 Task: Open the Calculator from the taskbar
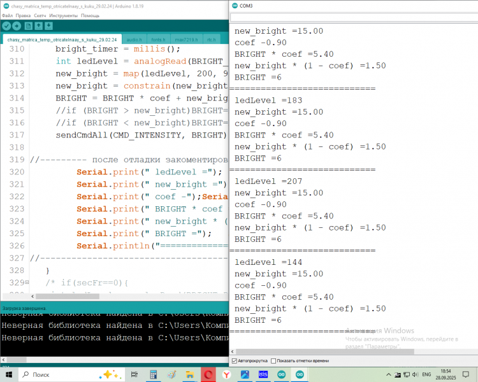click(x=153, y=374)
